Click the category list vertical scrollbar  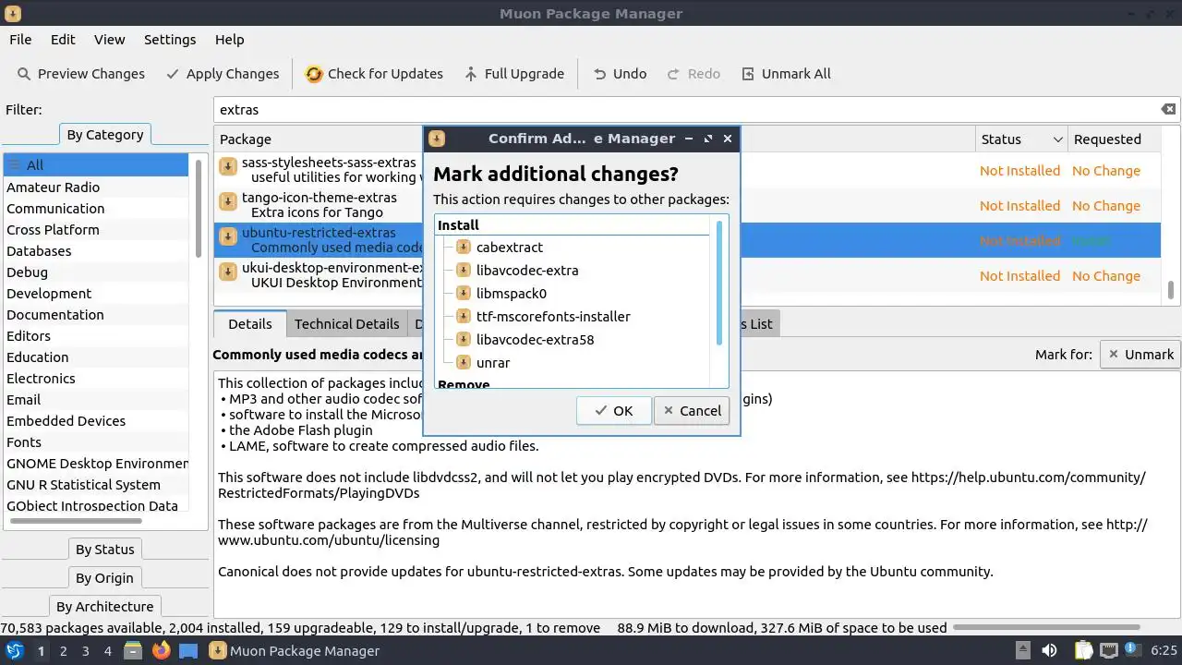pyautogui.click(x=198, y=208)
